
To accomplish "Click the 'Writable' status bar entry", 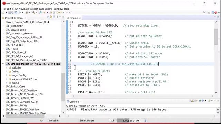I will point(54,121).
